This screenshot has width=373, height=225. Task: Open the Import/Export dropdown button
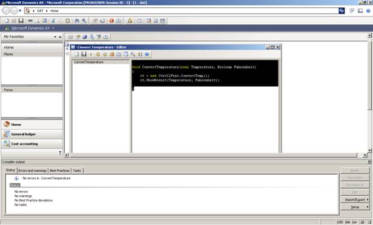click(355, 200)
